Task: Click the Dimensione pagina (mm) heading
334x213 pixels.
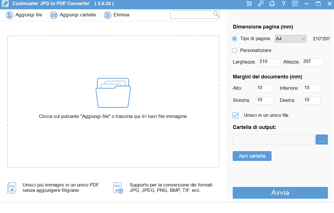Action: tap(263, 27)
